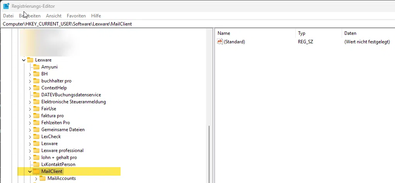The height and width of the screenshot is (183, 395).
Task: Expand the FairUse key
Action: 30,109
